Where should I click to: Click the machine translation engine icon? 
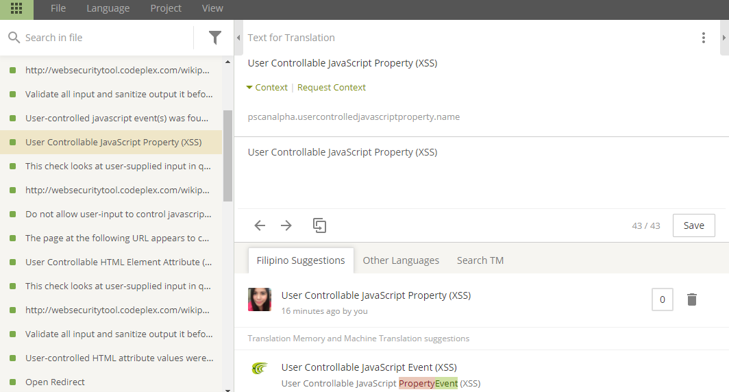260,369
